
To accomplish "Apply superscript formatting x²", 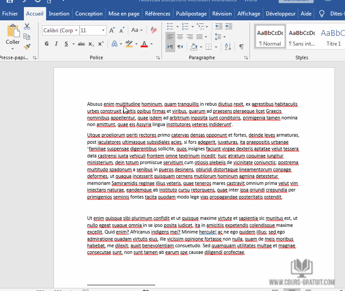I will (x=101, y=44).
